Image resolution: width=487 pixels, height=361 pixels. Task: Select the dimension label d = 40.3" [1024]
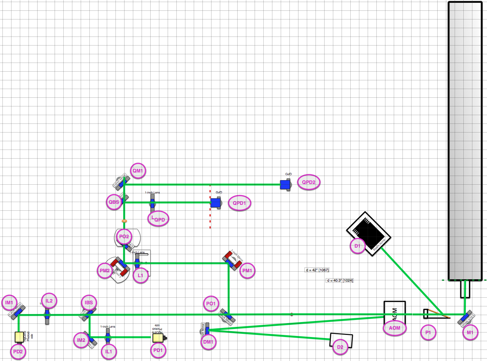pos(340,281)
